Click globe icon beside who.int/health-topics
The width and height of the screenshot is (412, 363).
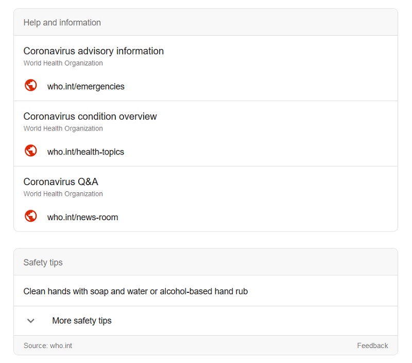tap(31, 151)
